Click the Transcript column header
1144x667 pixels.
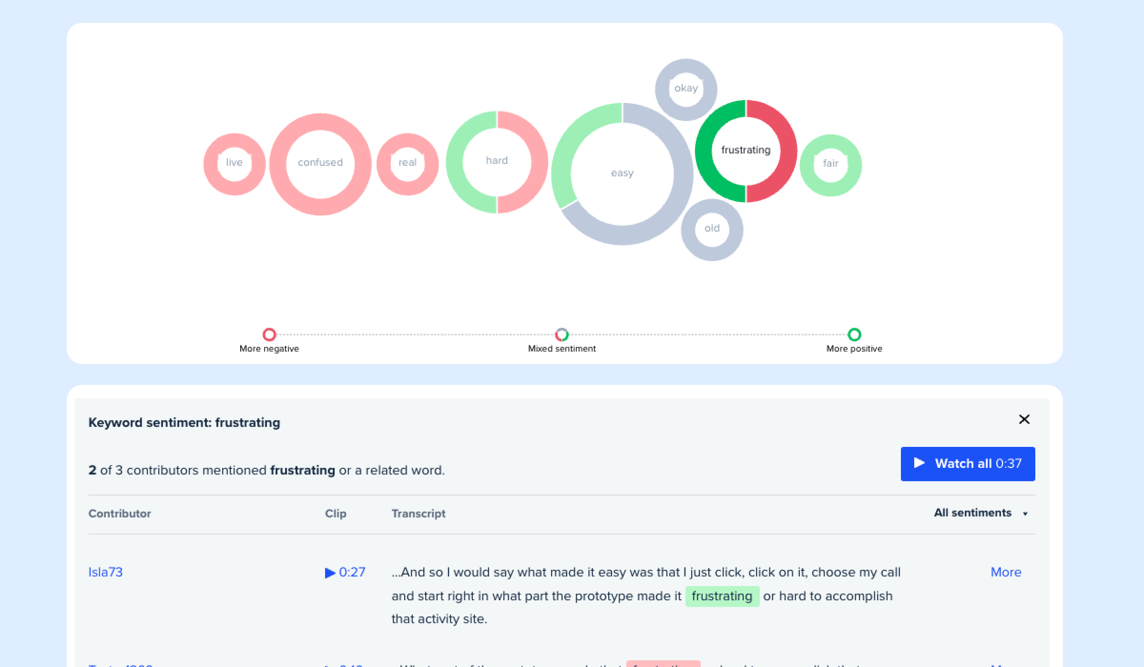(418, 514)
